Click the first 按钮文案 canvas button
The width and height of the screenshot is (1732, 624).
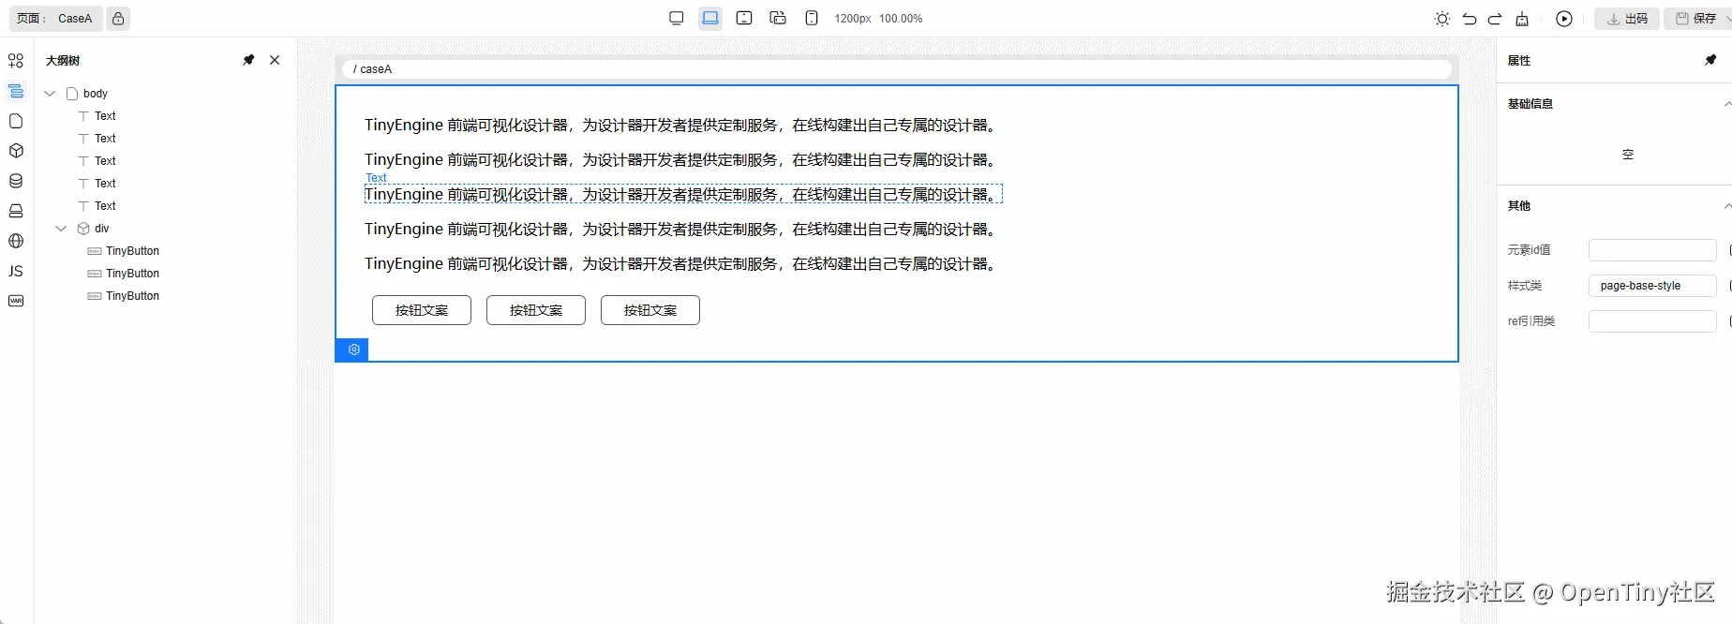click(x=422, y=310)
